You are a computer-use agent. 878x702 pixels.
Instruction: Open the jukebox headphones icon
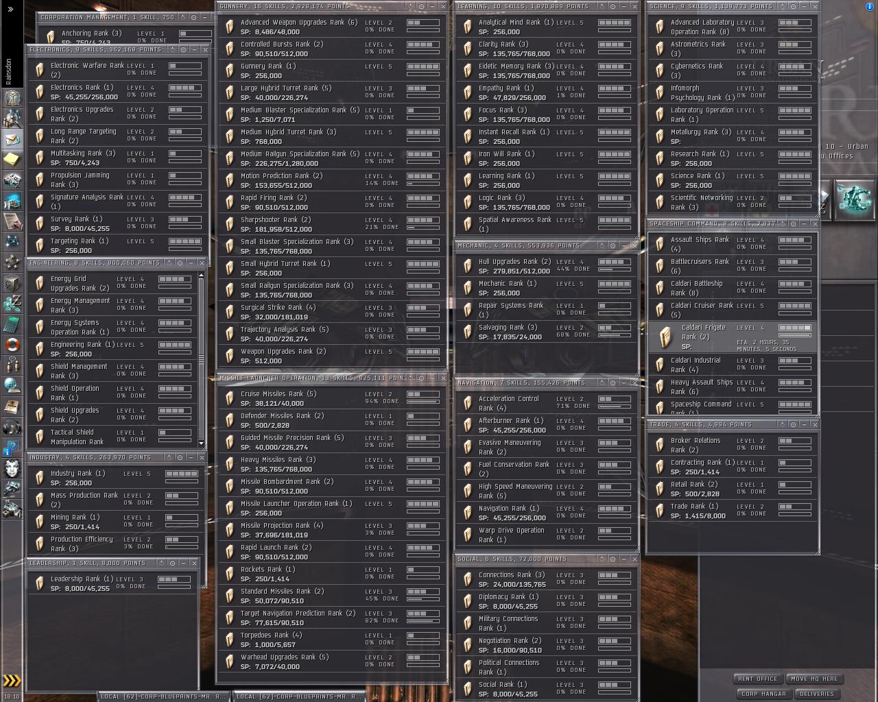tap(12, 427)
